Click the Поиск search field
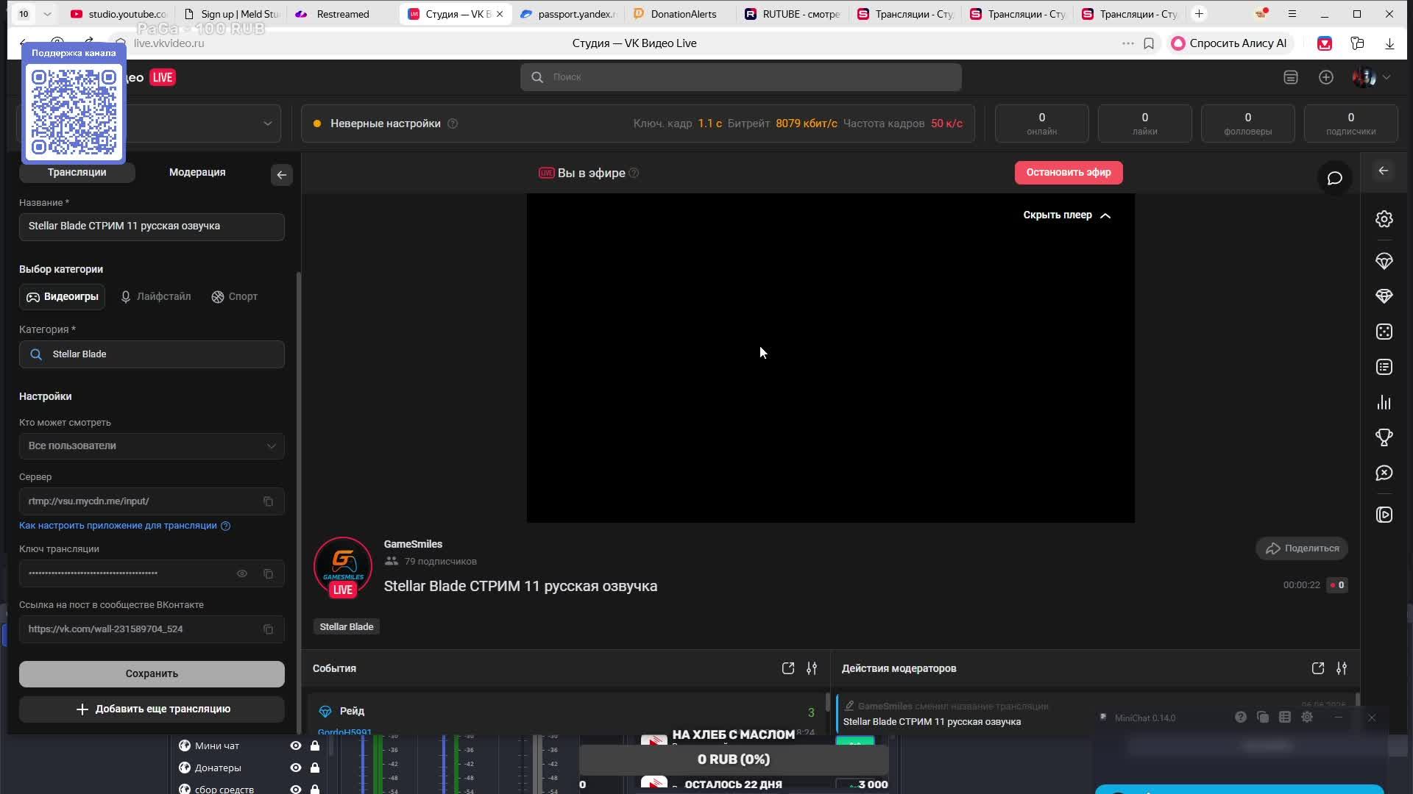The image size is (1413, 794). point(741,77)
